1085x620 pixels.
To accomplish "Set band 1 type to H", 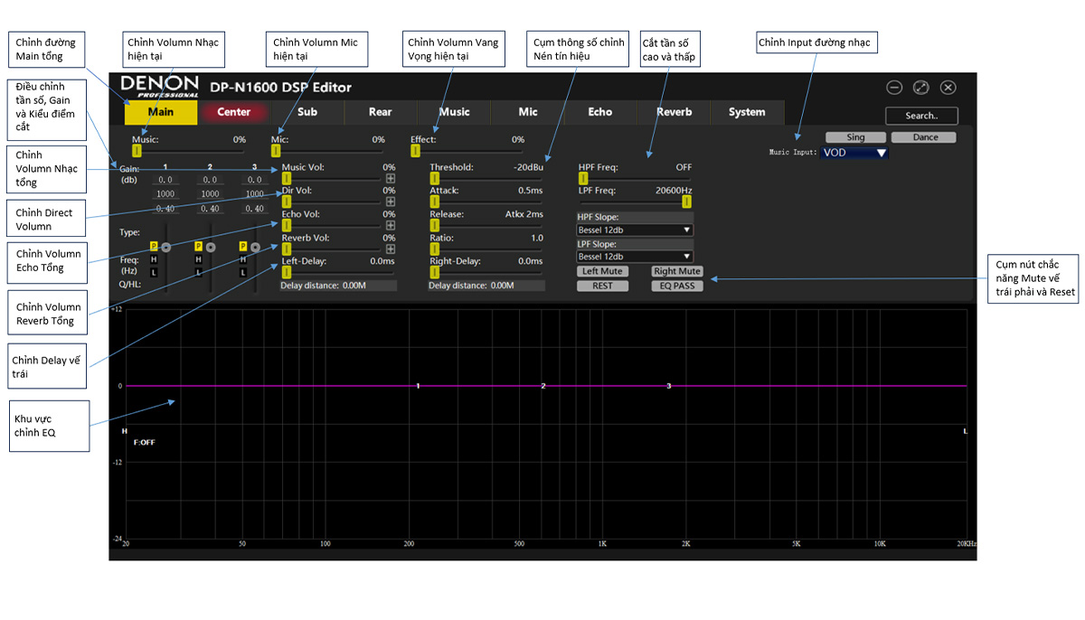I will coord(154,259).
